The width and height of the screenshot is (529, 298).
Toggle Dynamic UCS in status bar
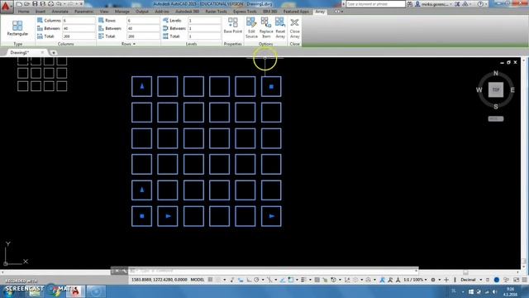(347, 280)
